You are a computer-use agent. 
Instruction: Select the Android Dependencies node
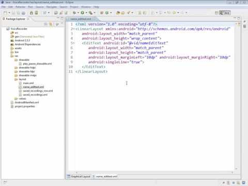coord(26,44)
